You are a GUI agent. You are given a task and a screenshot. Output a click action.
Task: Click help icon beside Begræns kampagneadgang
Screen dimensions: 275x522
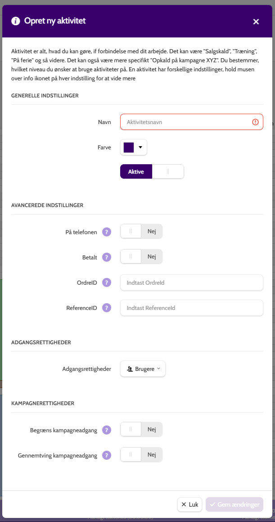coord(106,430)
